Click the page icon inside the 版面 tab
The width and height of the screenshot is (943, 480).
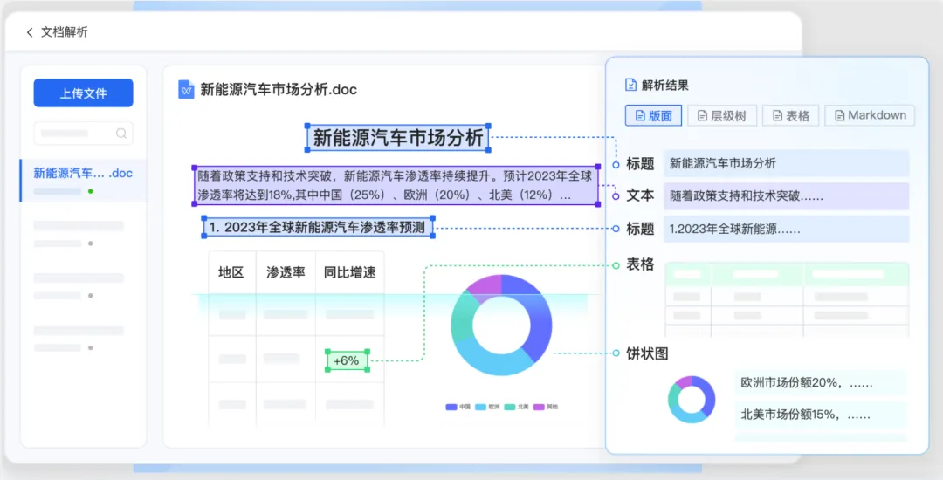(640, 115)
